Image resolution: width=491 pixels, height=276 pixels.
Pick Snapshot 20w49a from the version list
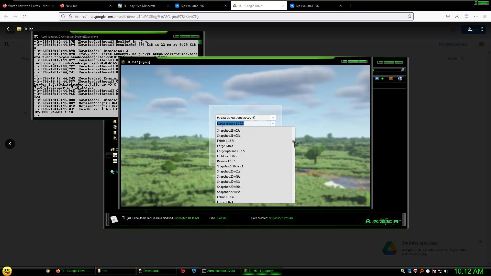(228, 177)
